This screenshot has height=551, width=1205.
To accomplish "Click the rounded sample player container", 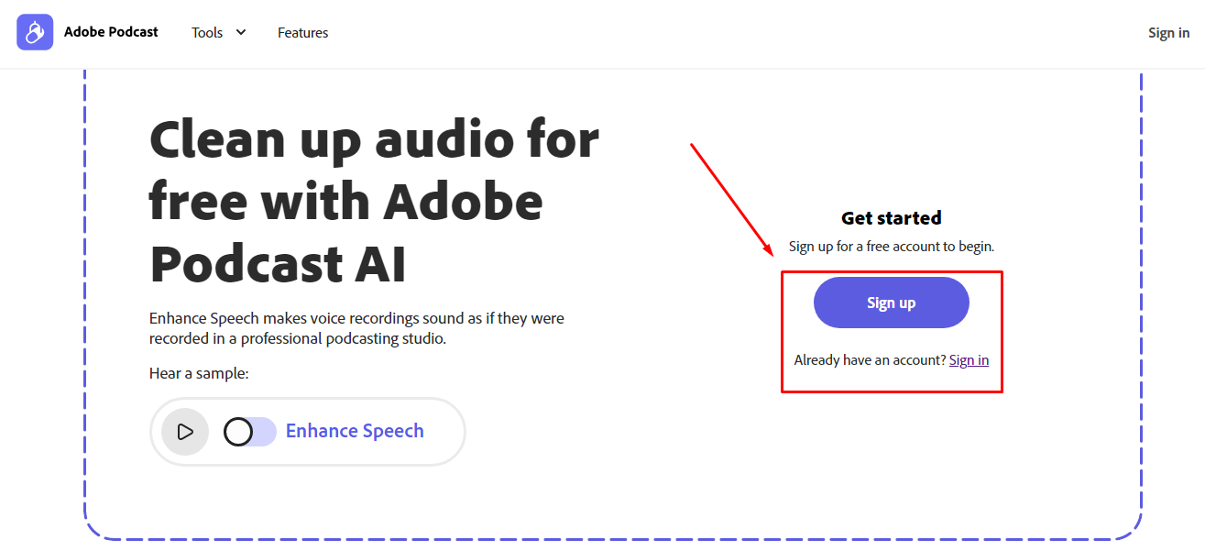I will click(x=308, y=432).
